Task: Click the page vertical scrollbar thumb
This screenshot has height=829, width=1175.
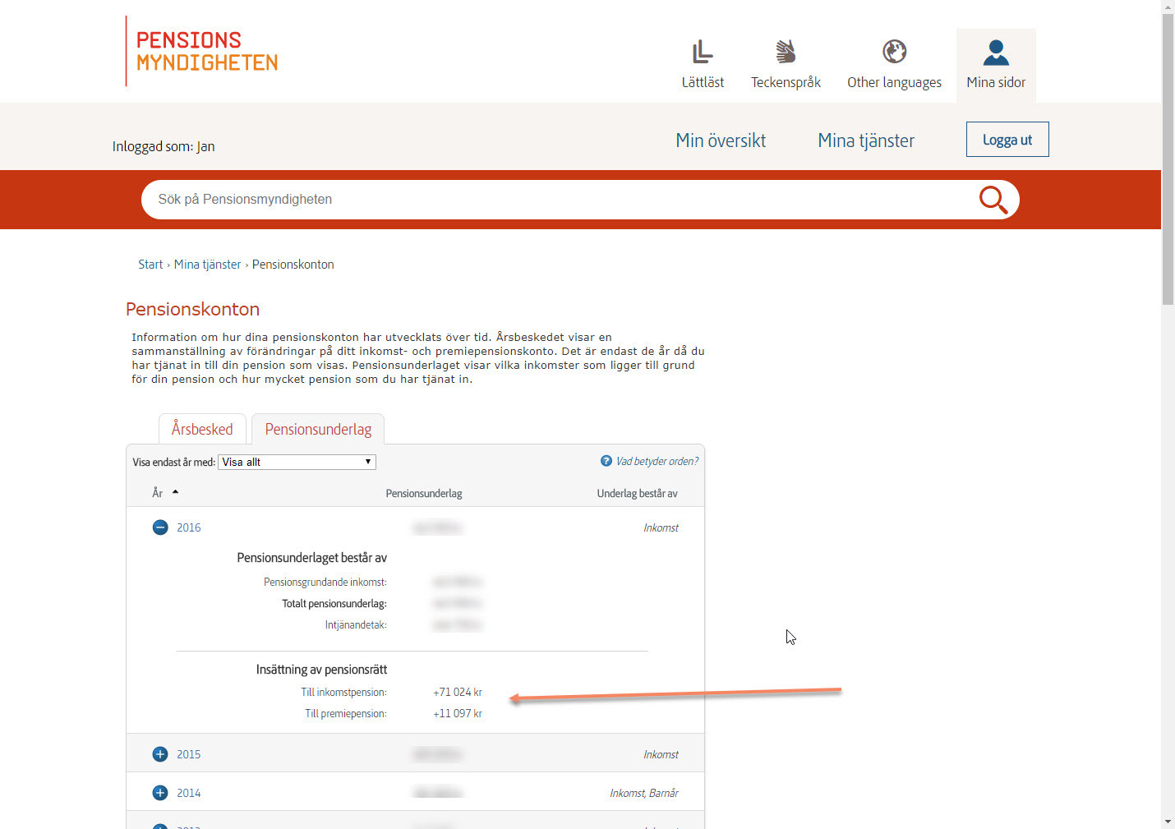Action: 1168,156
